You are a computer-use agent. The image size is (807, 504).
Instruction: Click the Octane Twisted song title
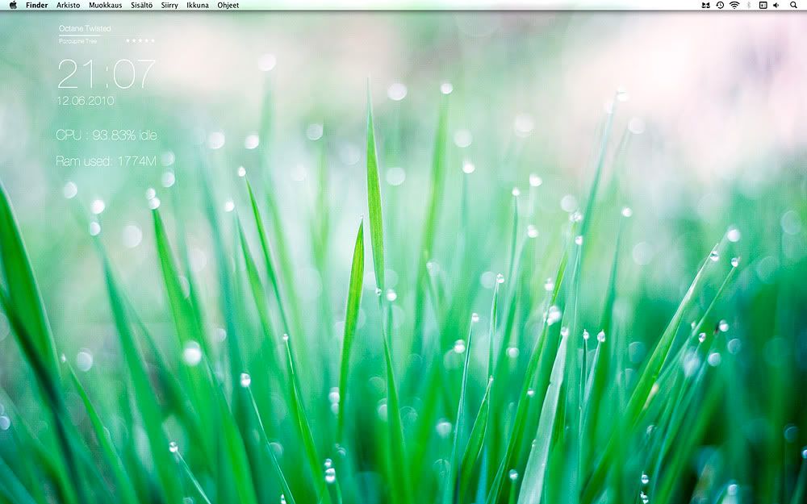pos(85,28)
